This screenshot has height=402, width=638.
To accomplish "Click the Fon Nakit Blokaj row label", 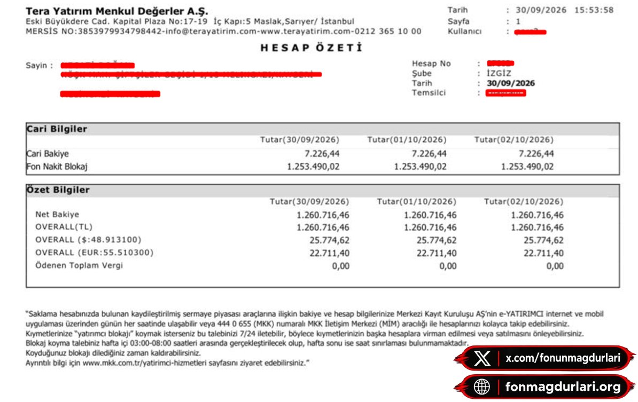I will coord(57,167).
